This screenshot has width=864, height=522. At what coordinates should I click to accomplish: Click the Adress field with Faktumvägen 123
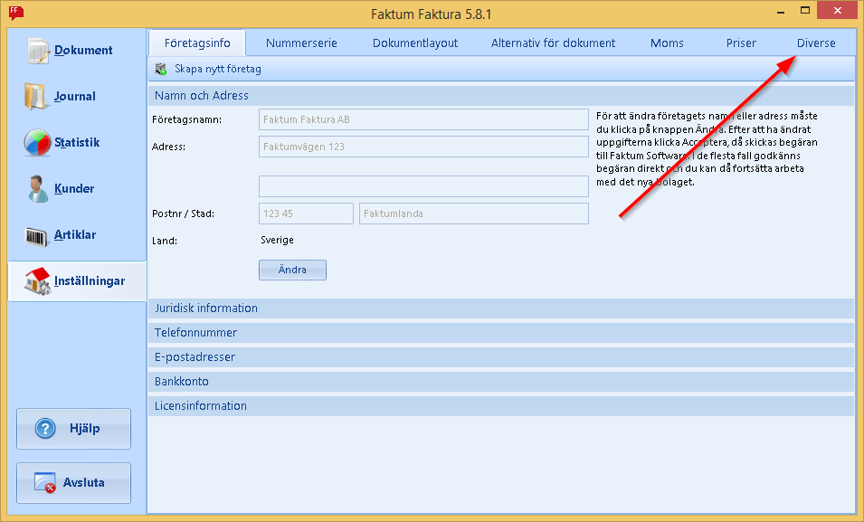click(x=423, y=147)
